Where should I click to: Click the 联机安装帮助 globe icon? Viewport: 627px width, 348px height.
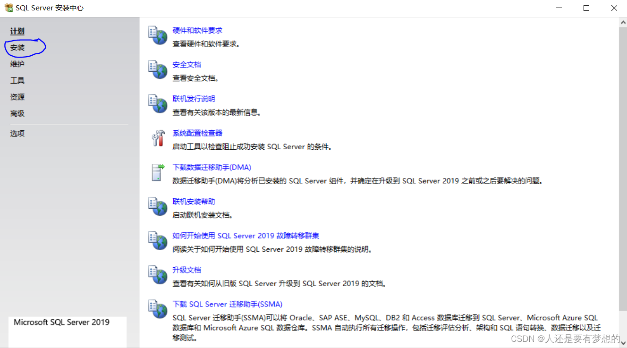[x=157, y=206]
